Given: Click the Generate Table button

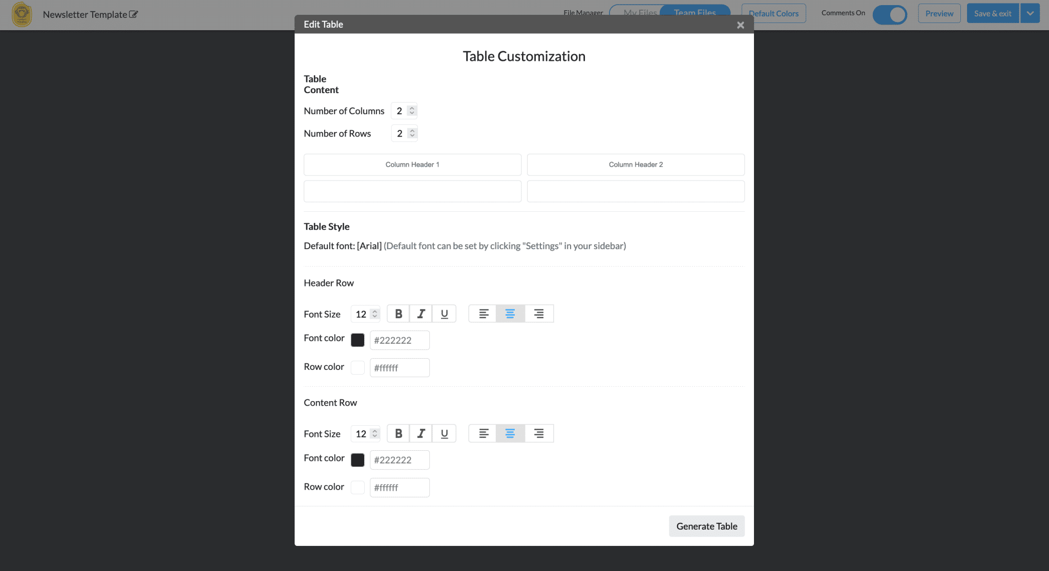Looking at the screenshot, I should [706, 526].
